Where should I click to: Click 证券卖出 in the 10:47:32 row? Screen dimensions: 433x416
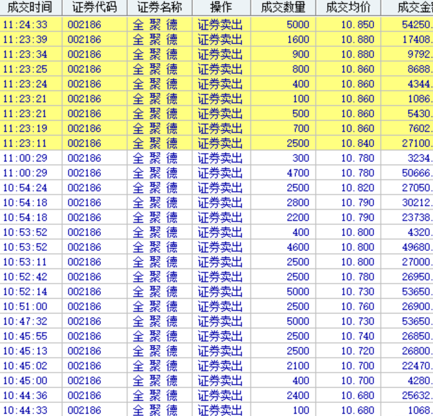[x=220, y=321]
